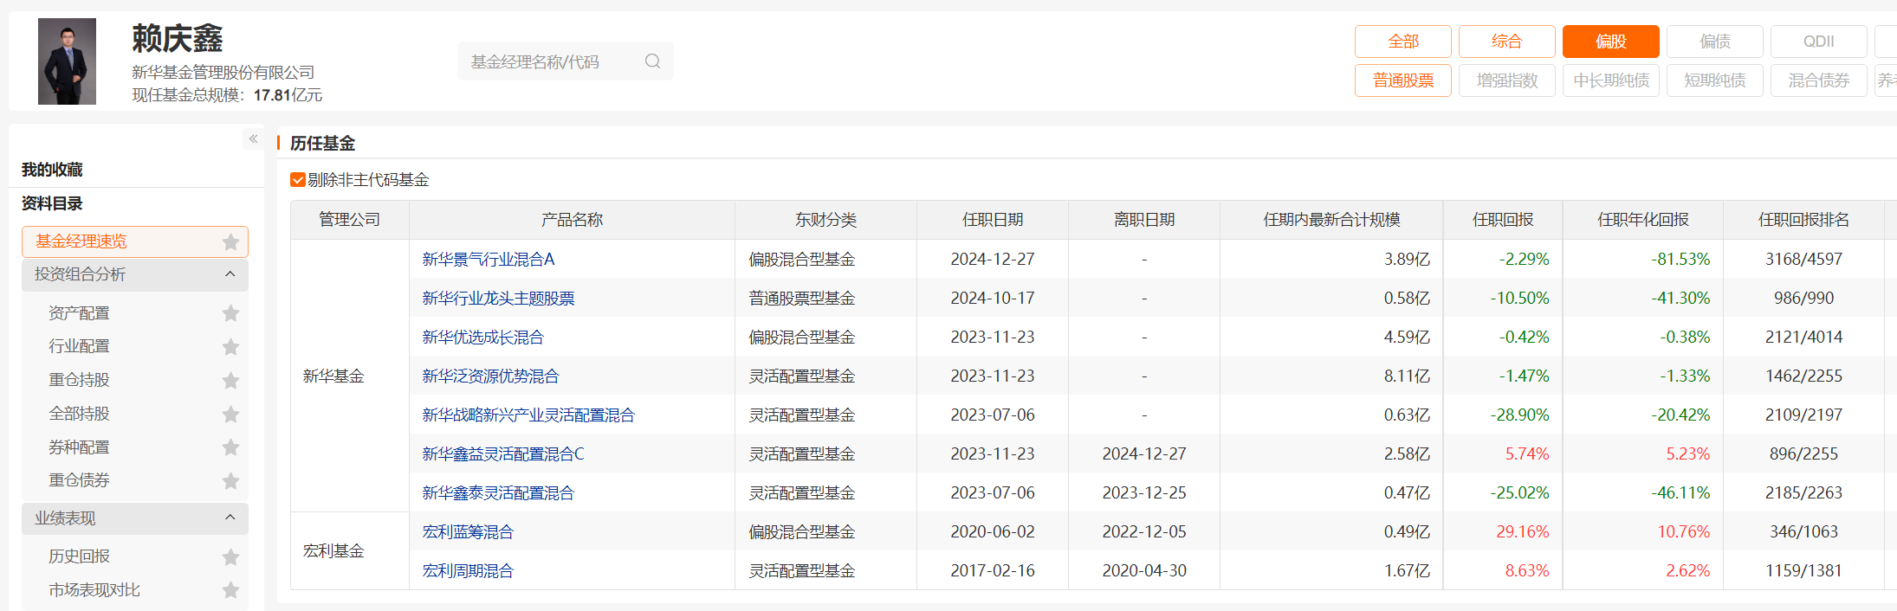
Task: Open 历史回报 in sidebar
Action: click(x=79, y=556)
